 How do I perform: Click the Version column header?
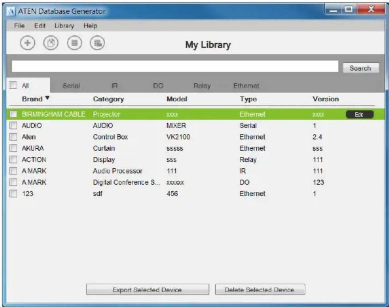[325, 99]
